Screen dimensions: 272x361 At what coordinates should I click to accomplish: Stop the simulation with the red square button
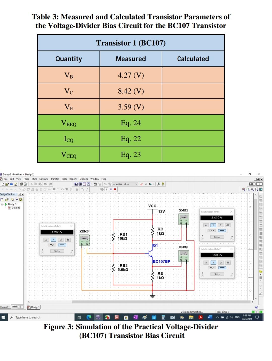(115, 189)
